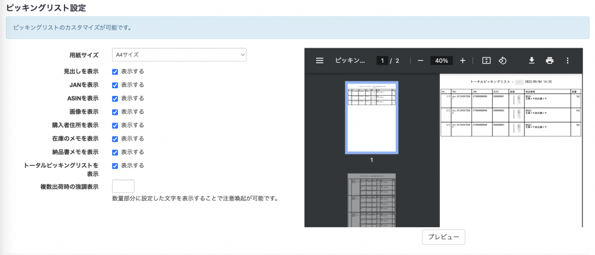595x255 pixels.
Task: Click the fit to page icon
Action: coord(486,61)
